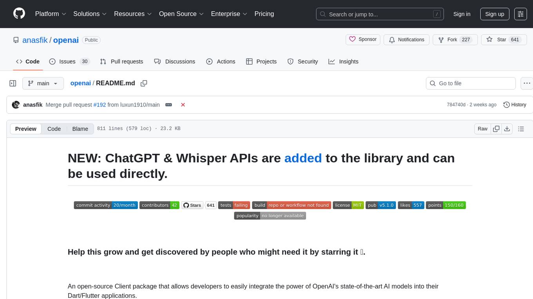Image resolution: width=533 pixels, height=299 pixels.
Task: Switch to the Actions tab
Action: point(221,61)
